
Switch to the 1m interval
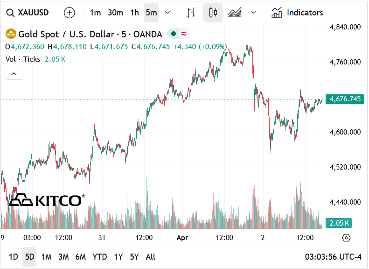(95, 13)
